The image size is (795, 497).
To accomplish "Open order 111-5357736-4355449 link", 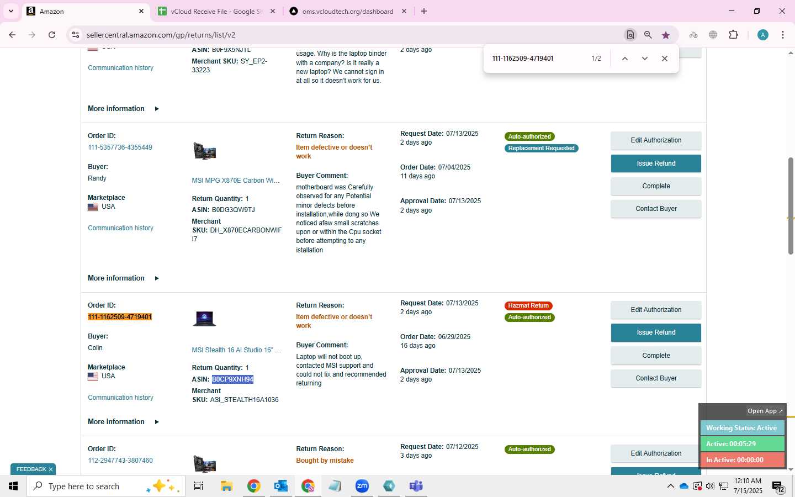I will [120, 147].
